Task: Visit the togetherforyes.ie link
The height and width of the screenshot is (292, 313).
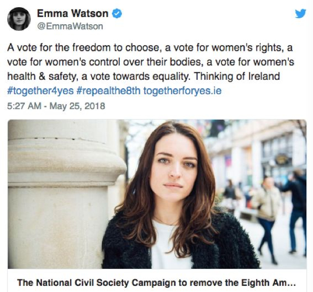Action: point(183,91)
